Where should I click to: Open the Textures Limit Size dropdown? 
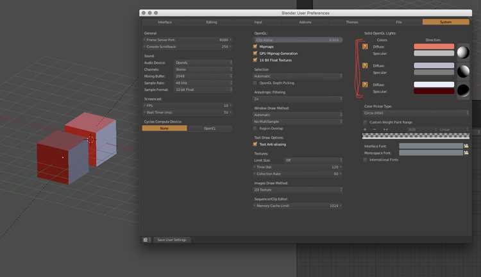tap(313, 160)
